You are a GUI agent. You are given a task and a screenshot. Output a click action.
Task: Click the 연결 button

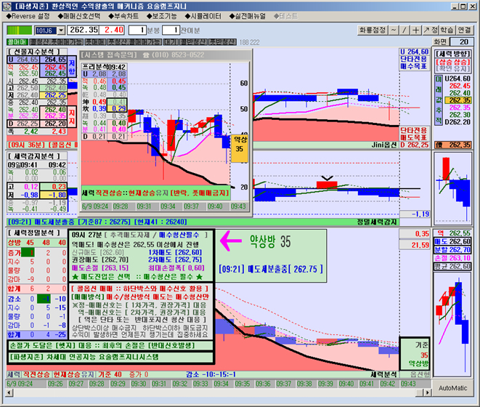(465, 30)
